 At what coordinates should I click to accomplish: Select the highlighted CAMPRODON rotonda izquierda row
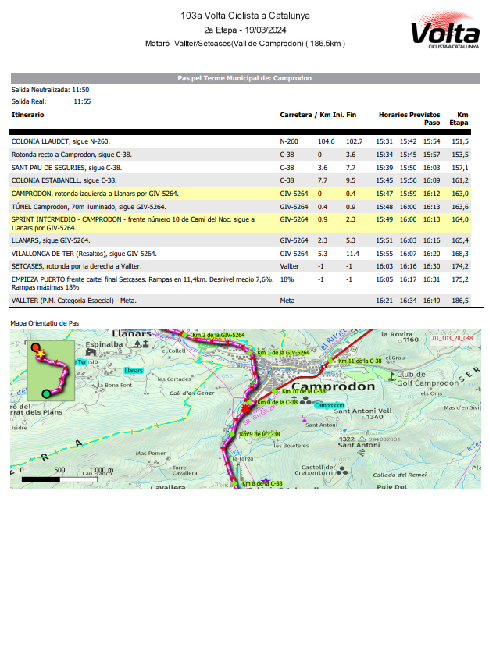(240, 194)
